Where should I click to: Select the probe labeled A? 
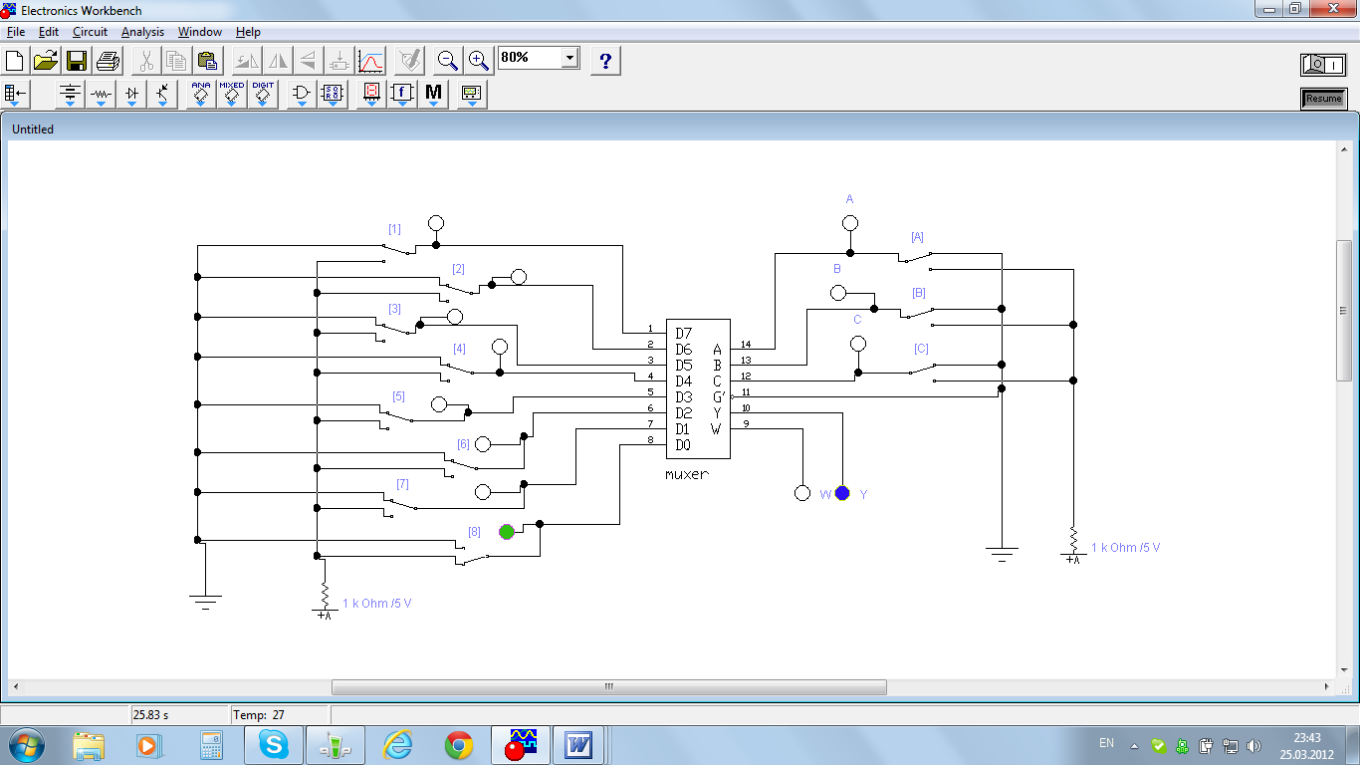click(x=850, y=223)
